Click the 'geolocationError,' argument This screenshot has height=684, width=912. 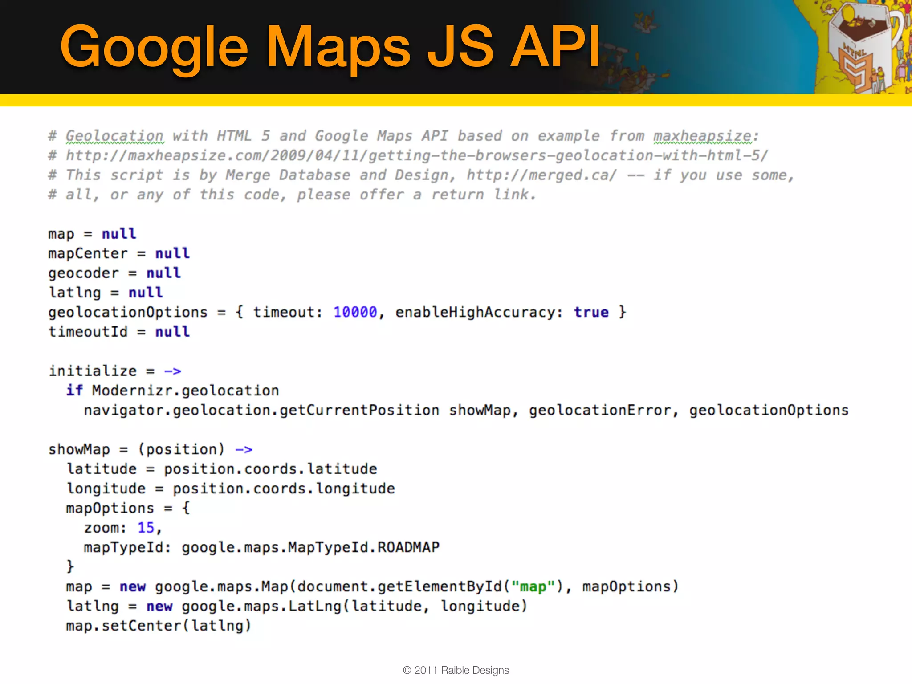click(604, 410)
